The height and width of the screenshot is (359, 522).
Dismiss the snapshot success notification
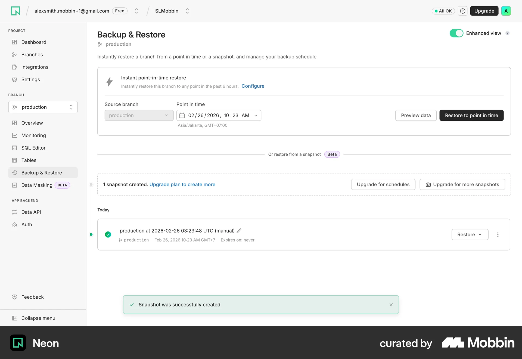(391, 305)
